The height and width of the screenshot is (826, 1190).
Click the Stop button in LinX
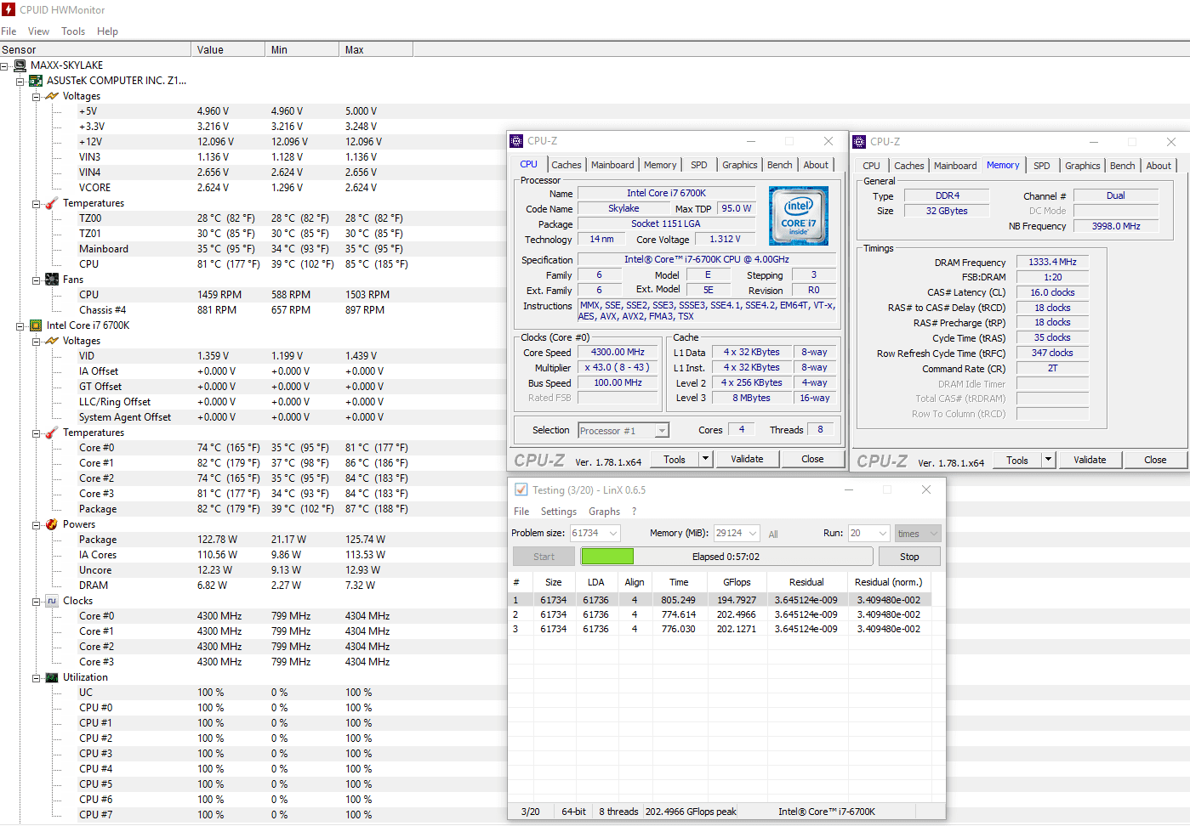[909, 557]
